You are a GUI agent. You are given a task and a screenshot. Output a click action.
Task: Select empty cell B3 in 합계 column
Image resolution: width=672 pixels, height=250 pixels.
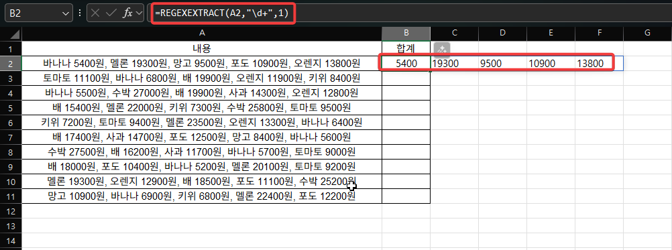tap(406, 78)
